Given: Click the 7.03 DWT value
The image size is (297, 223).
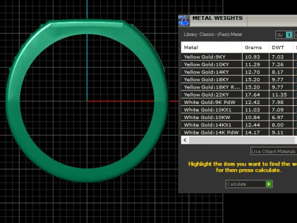Looking at the screenshot, I should [278, 57].
